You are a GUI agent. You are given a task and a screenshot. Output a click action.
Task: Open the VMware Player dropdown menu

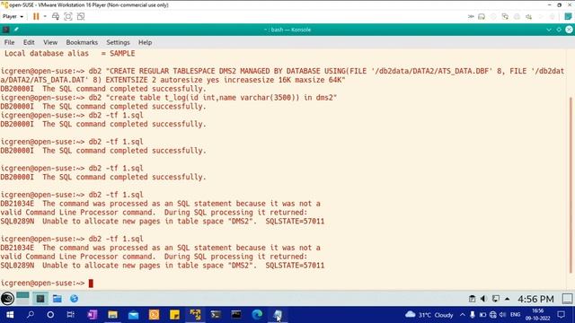[13, 16]
